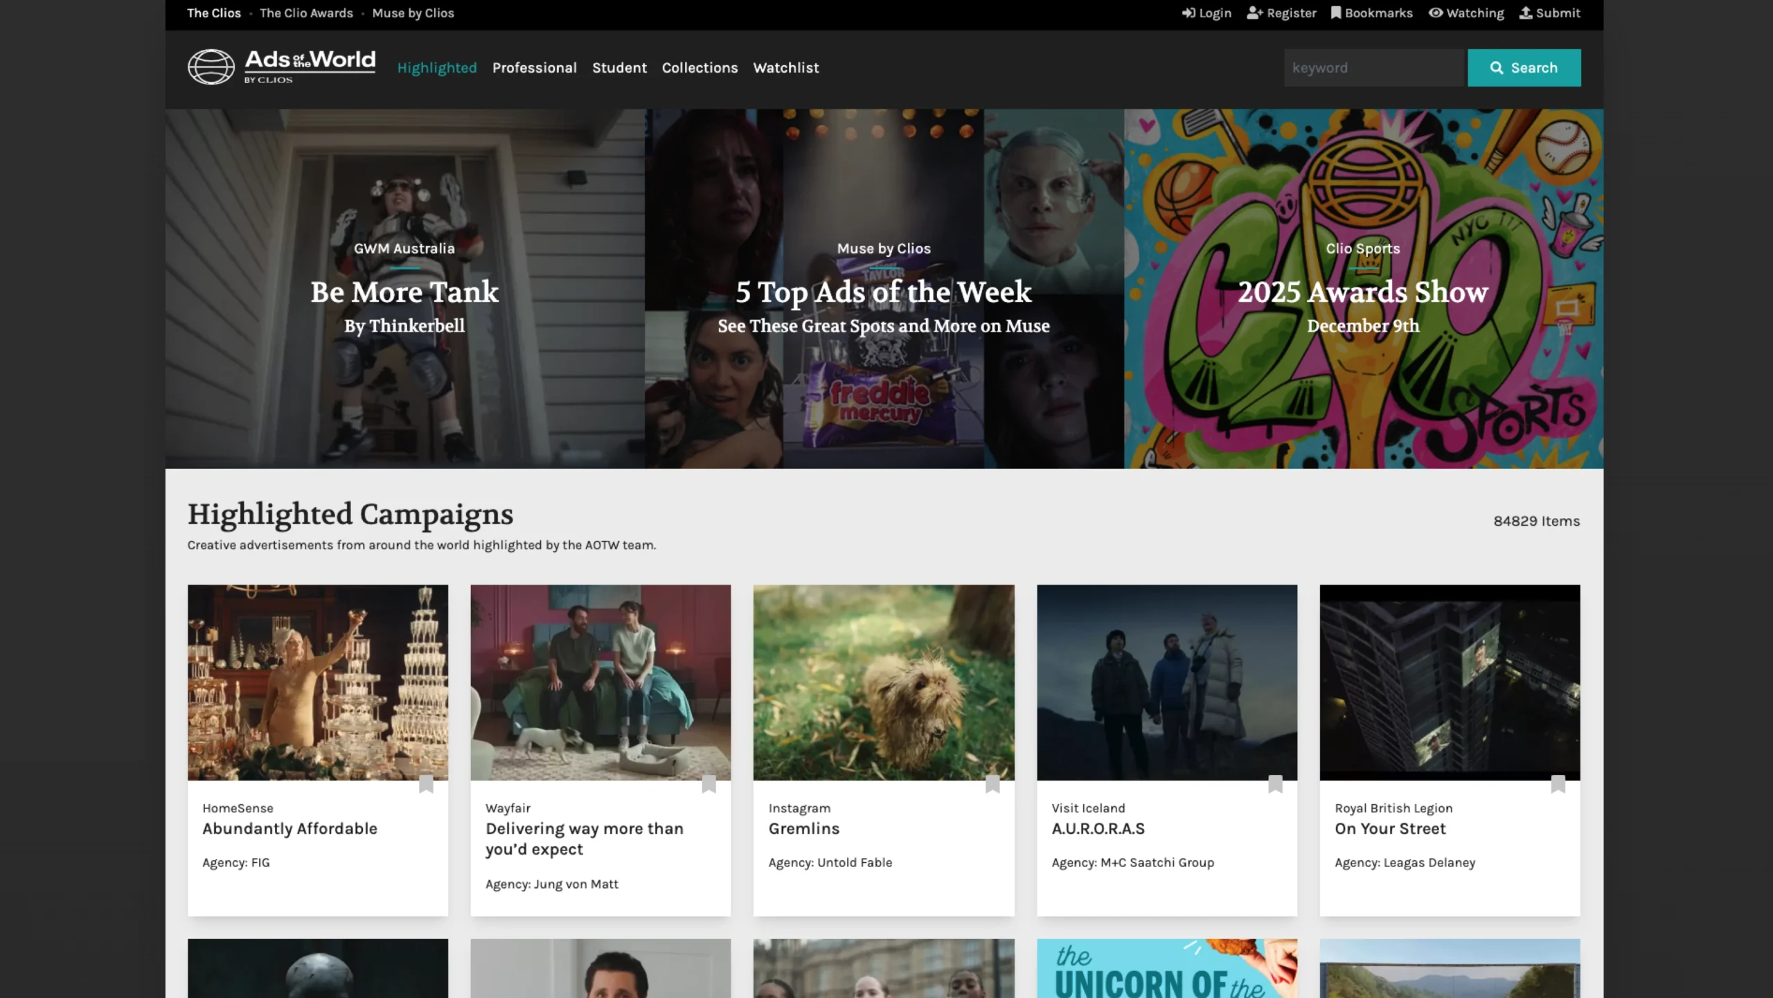Viewport: 1773px width, 998px height.
Task: Switch to the Professional tab
Action: 534,68
